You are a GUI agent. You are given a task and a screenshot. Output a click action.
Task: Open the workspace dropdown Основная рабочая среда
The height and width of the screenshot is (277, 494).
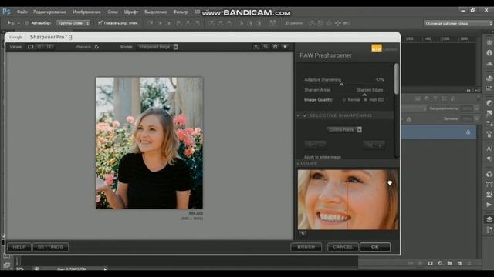click(x=458, y=23)
